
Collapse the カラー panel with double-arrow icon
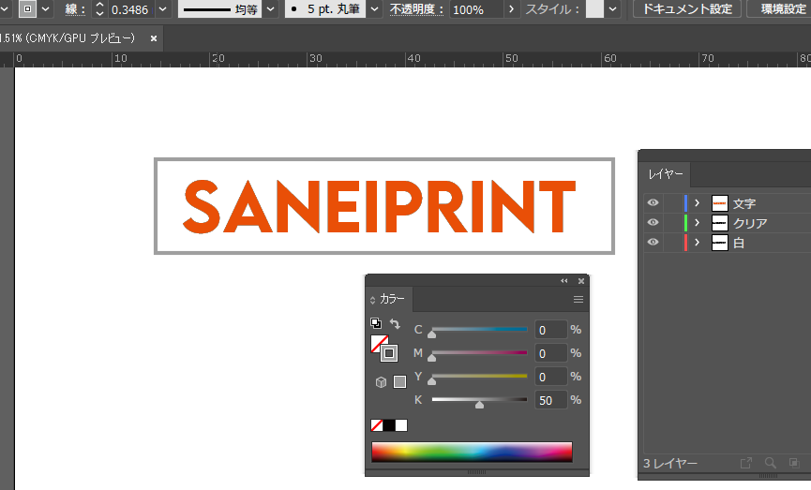click(x=564, y=281)
